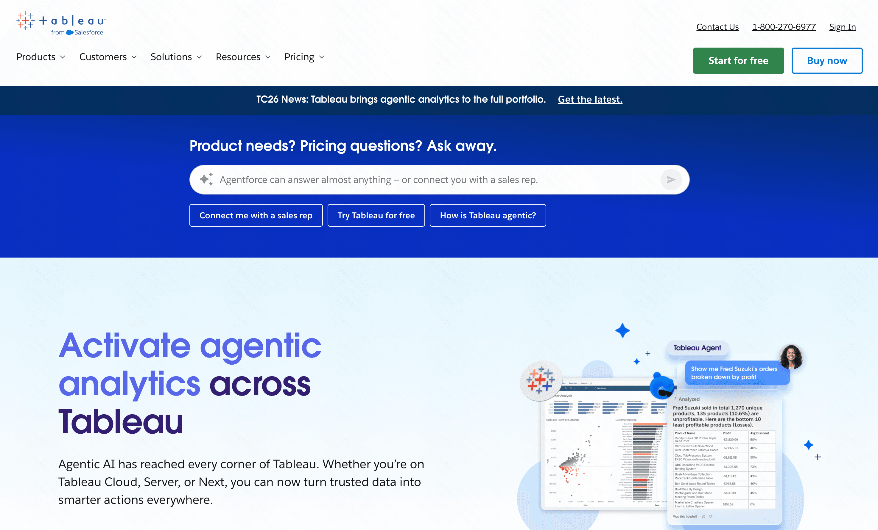878x530 pixels.
Task: Click the "Martin Yale Chadless Opener" row
Action: 724,504
